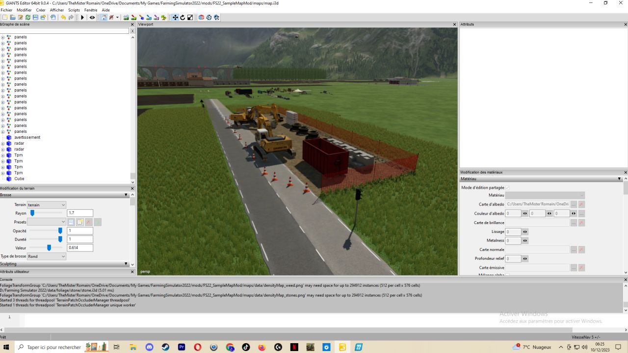Click the Rayon value field

tap(80, 213)
